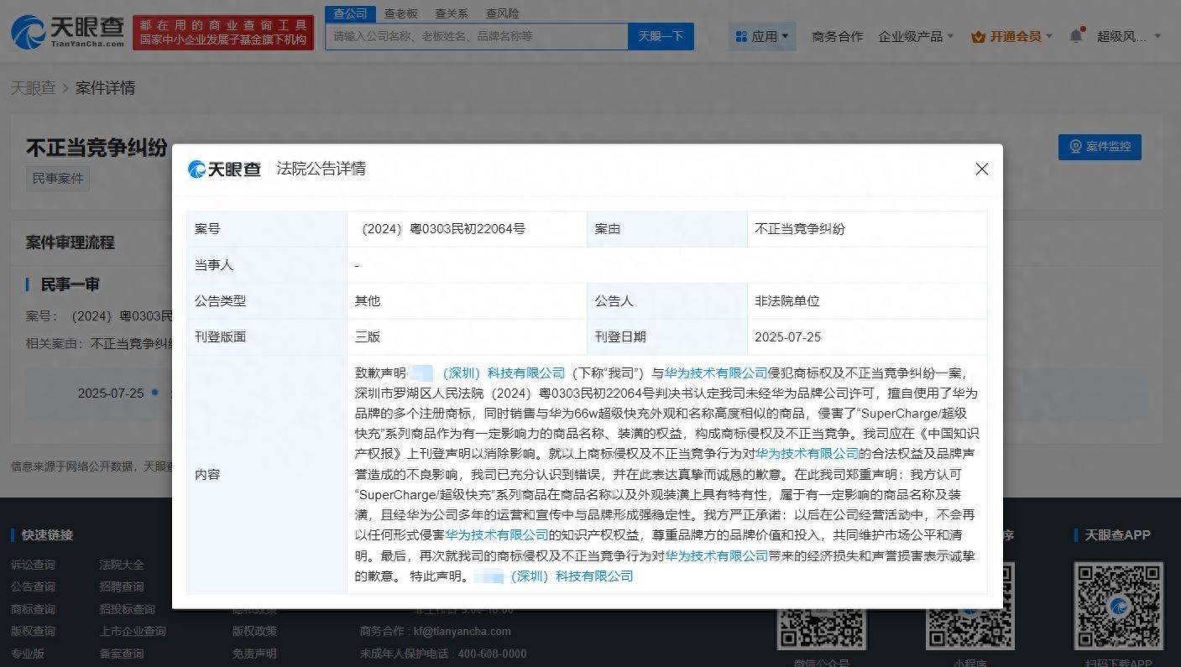The image size is (1181, 667).
Task: Open 备案查询 footer link
Action: 122,654
